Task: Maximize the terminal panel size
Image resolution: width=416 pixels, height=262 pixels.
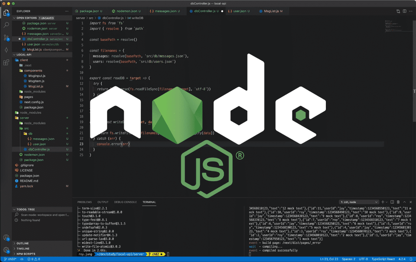Action: 404,202
